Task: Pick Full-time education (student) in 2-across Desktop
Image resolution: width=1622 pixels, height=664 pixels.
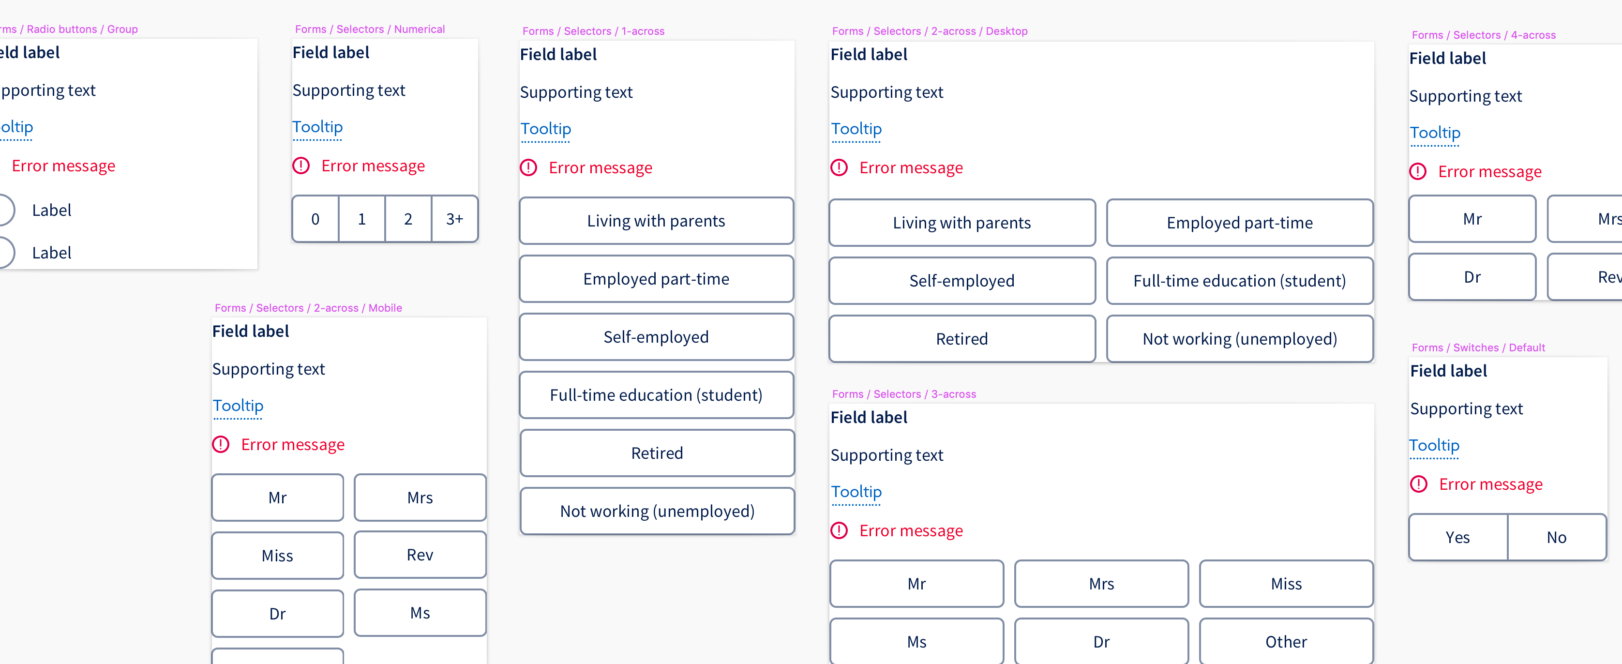Action: (x=1239, y=280)
